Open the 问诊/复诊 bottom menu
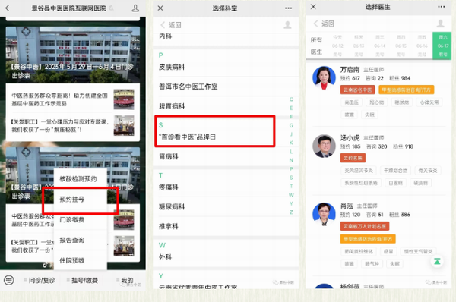Viewport: 456px width, 302px height. (x=40, y=280)
